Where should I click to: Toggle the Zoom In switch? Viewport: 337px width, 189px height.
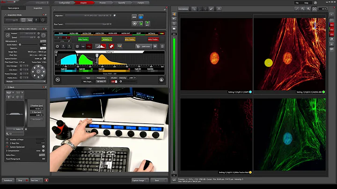[x=43, y=48]
